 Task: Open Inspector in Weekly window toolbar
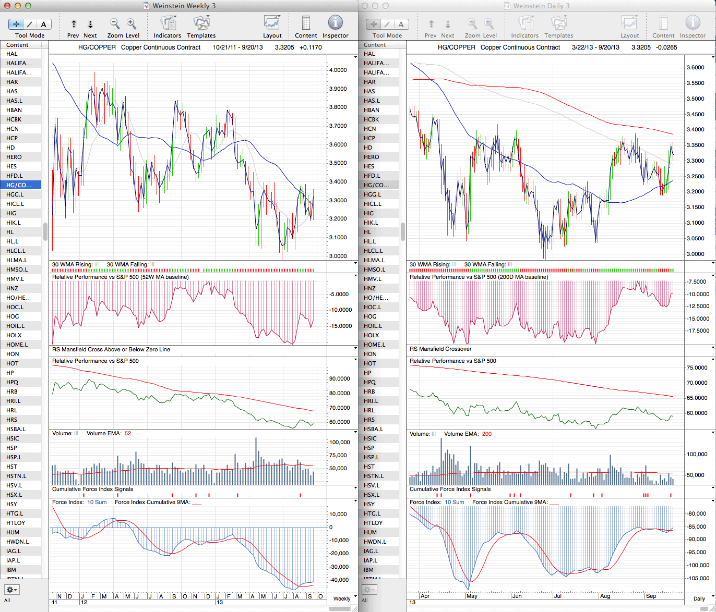click(335, 23)
